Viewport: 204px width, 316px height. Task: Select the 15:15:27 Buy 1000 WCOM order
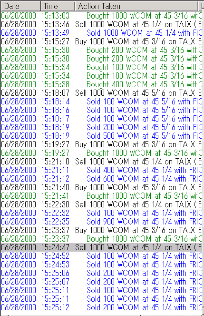[102, 41]
